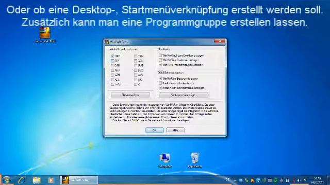Toggle the RAR file association checkbox
The width and height of the screenshot is (330, 185).
pyautogui.click(x=112, y=56)
